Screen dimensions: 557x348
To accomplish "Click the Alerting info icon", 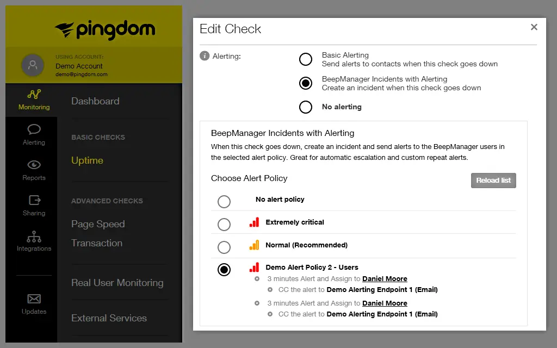I will pyautogui.click(x=205, y=55).
